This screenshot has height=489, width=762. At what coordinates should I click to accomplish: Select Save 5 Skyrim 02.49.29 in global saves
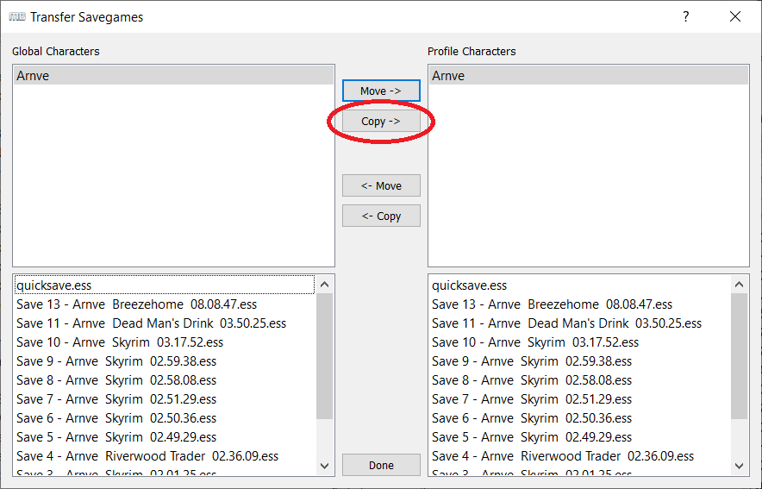click(x=165, y=437)
